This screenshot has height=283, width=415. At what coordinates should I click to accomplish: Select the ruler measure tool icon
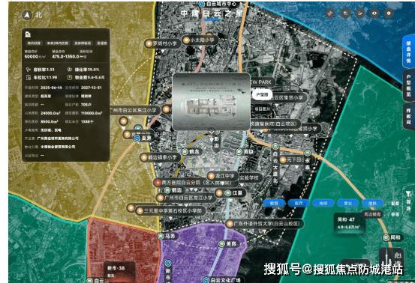(329, 13)
